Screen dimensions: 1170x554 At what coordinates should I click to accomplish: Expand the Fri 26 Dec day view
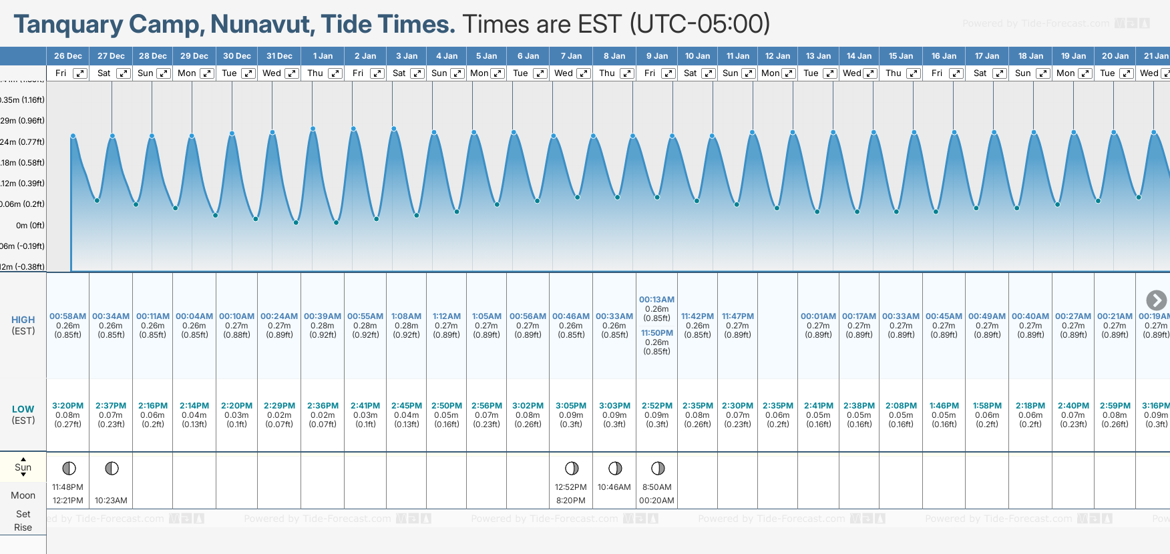click(x=79, y=73)
